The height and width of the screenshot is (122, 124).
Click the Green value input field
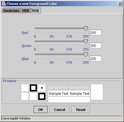point(96,46)
